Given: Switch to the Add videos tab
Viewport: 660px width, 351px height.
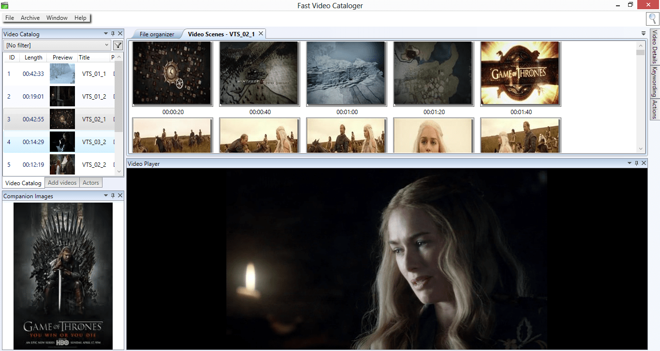Looking at the screenshot, I should pos(62,183).
